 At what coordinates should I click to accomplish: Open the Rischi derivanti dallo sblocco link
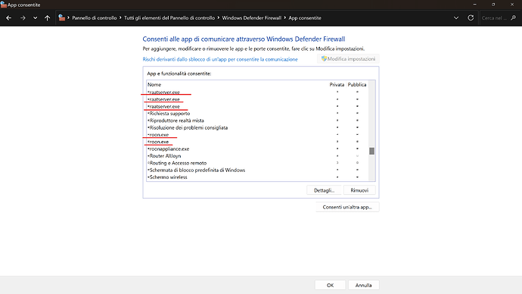220,59
